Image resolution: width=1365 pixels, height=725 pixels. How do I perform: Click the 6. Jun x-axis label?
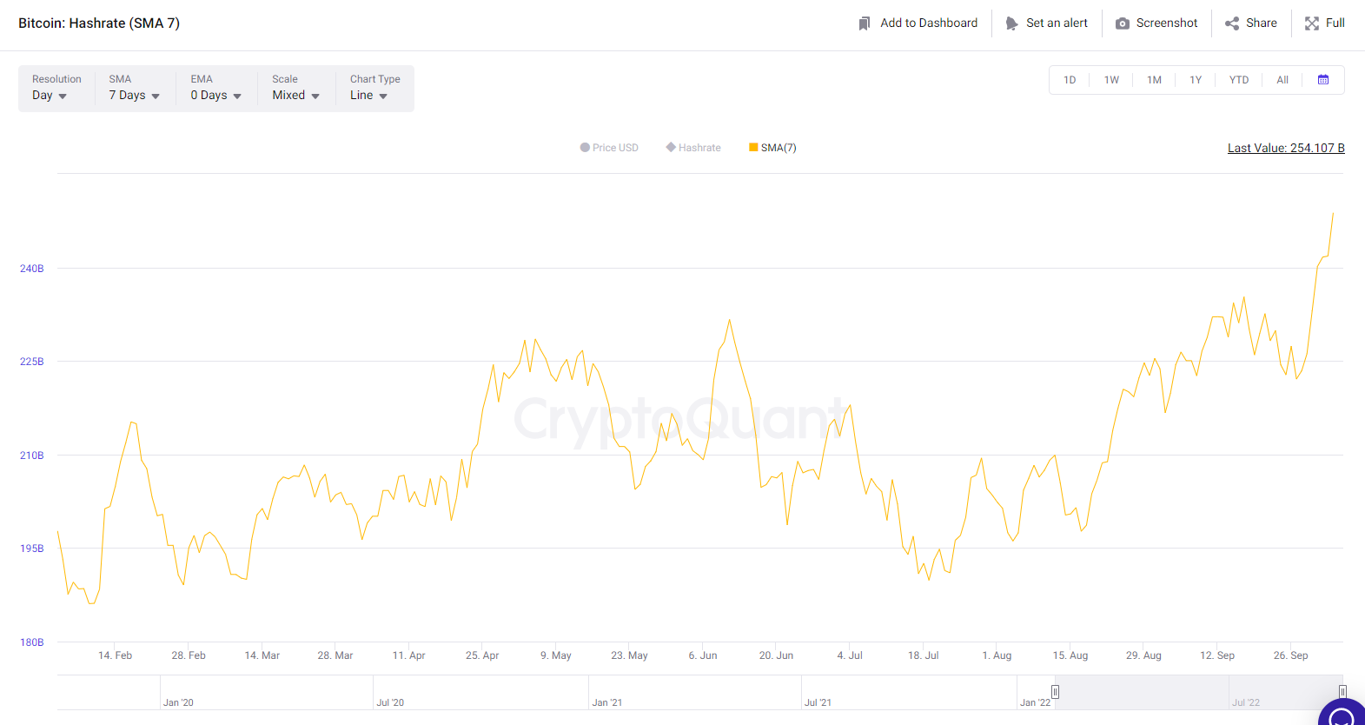(703, 655)
